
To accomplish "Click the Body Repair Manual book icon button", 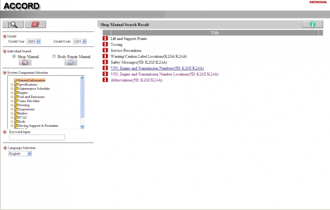I will tap(71, 62).
